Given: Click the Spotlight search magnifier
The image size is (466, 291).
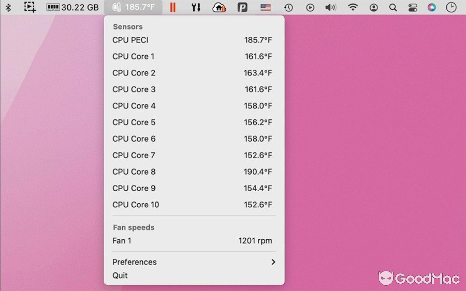Looking at the screenshot, I should (x=393, y=7).
